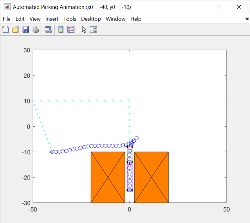Save the figure with the floppy disk icon
250x223 pixels.
[x=26, y=30]
